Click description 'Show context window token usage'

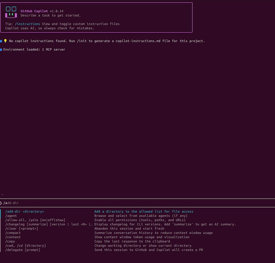tap(142, 237)
